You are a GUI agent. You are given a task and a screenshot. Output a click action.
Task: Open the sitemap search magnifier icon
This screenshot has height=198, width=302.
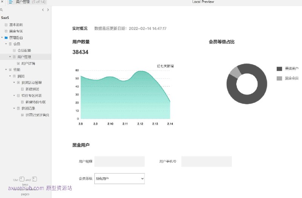click(2, 10)
